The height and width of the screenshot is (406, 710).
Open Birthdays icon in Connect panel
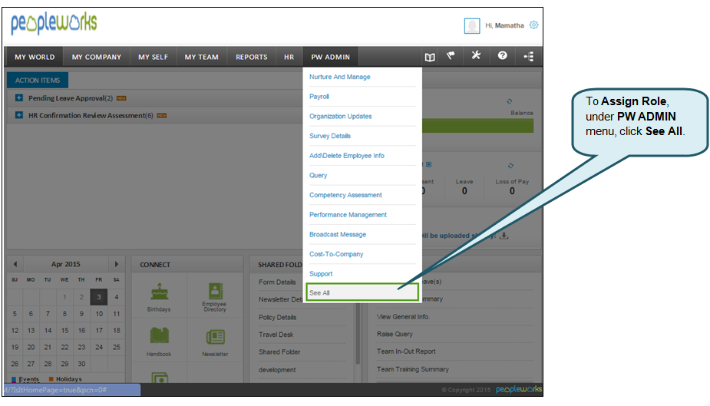coord(159,295)
